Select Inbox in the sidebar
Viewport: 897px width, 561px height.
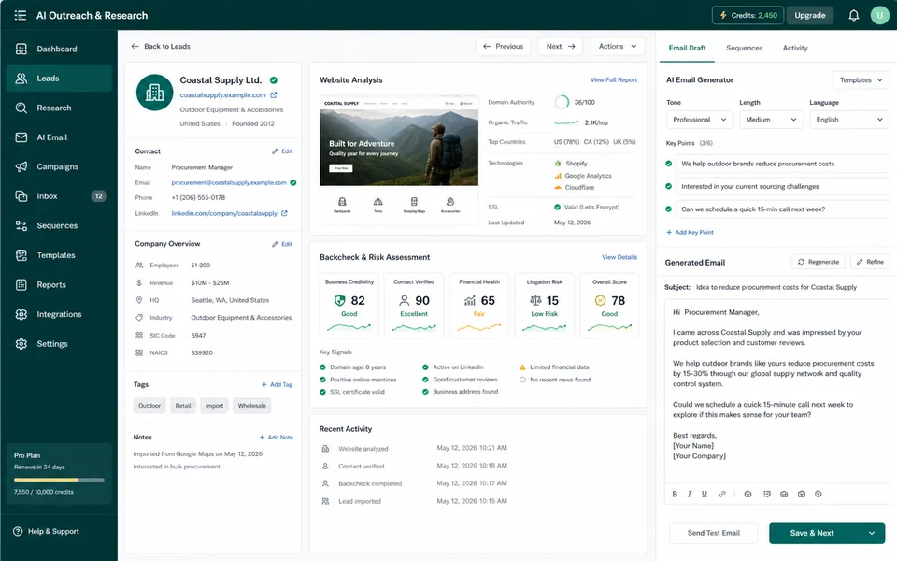59,196
